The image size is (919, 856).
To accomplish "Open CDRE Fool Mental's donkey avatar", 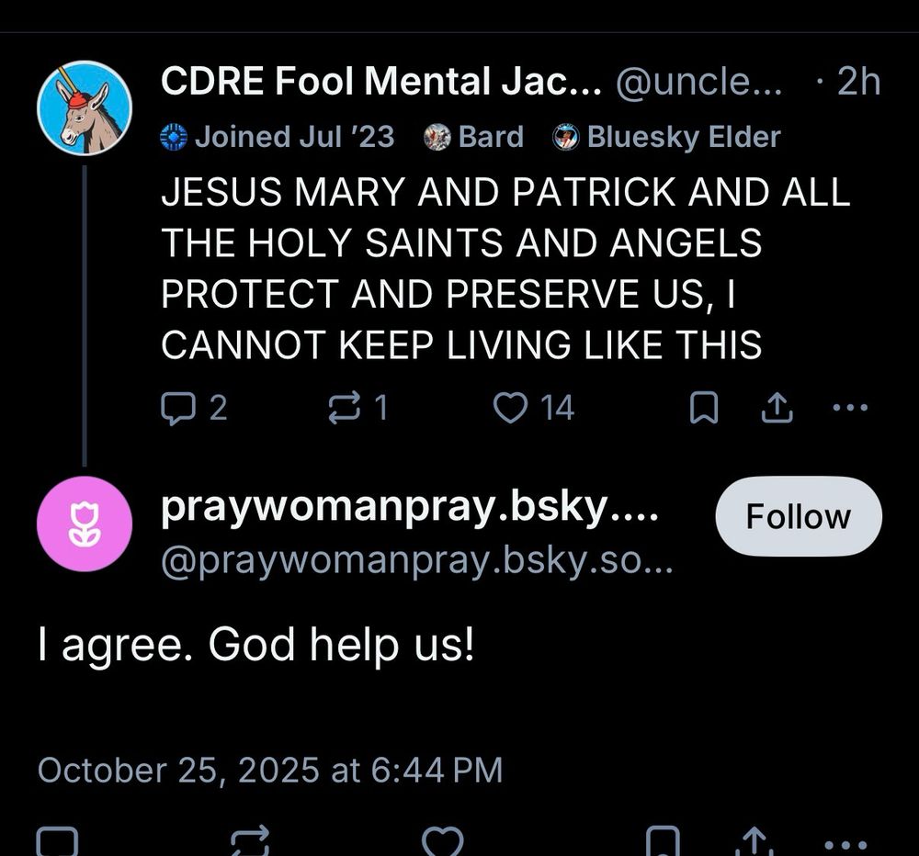I will coord(85,107).
